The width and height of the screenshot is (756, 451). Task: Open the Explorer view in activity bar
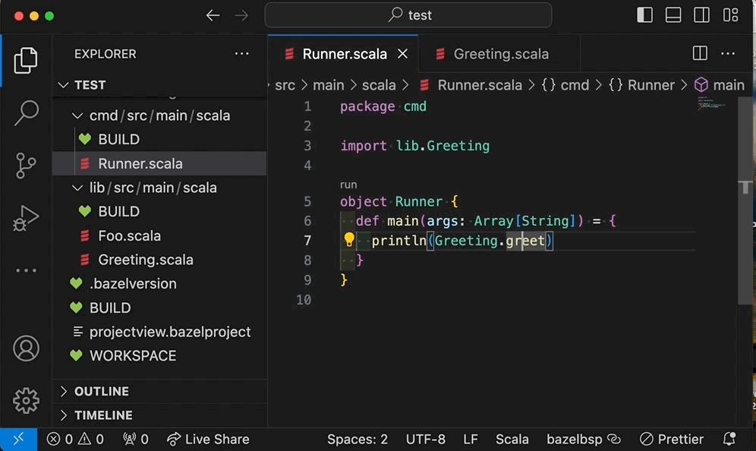(26, 60)
